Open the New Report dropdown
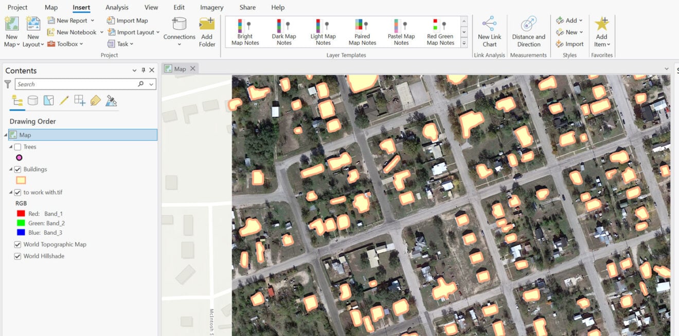 (93, 20)
